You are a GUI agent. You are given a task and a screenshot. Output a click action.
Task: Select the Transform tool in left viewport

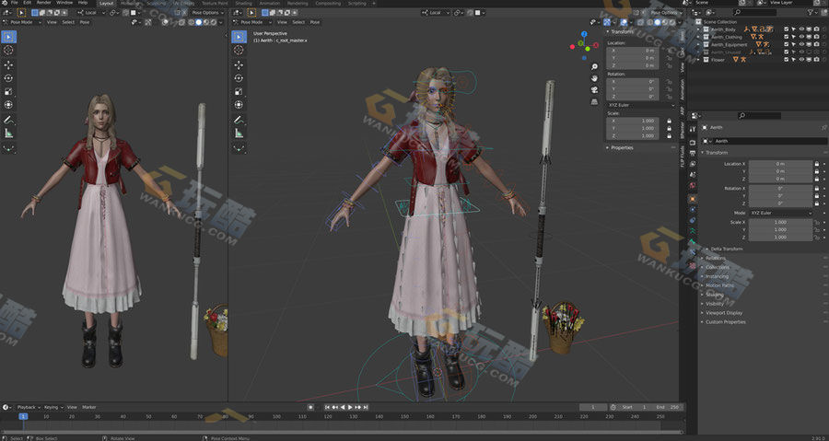pos(9,105)
